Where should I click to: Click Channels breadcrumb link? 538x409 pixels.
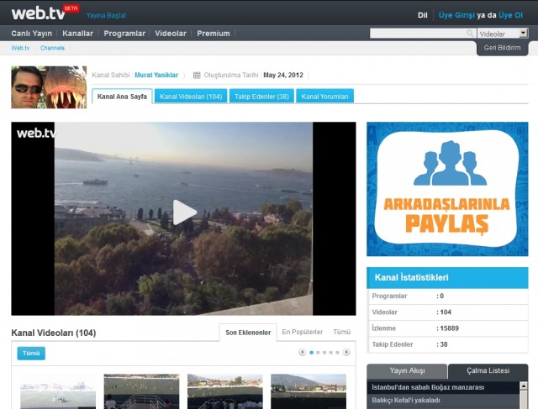[x=52, y=48]
